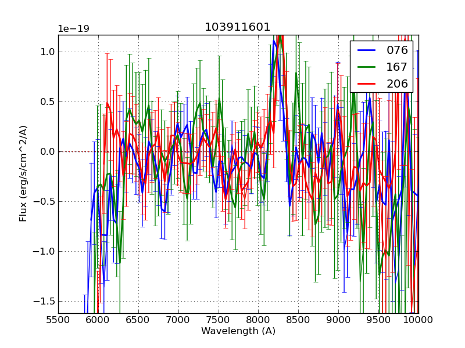Click the 0.0 y-axis tick label
The height and width of the screenshot is (348, 465).
[x=47, y=152]
